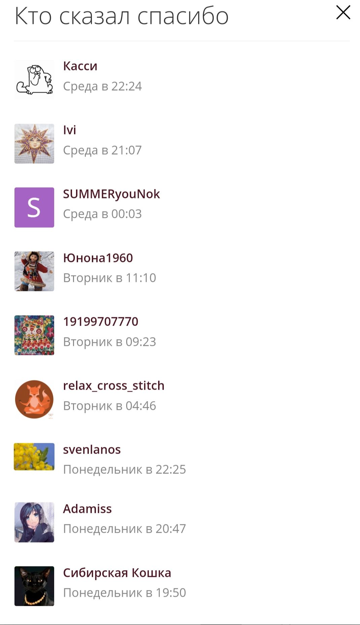Open Юнона1960's doll avatar
The width and height of the screenshot is (360, 625).
(34, 271)
